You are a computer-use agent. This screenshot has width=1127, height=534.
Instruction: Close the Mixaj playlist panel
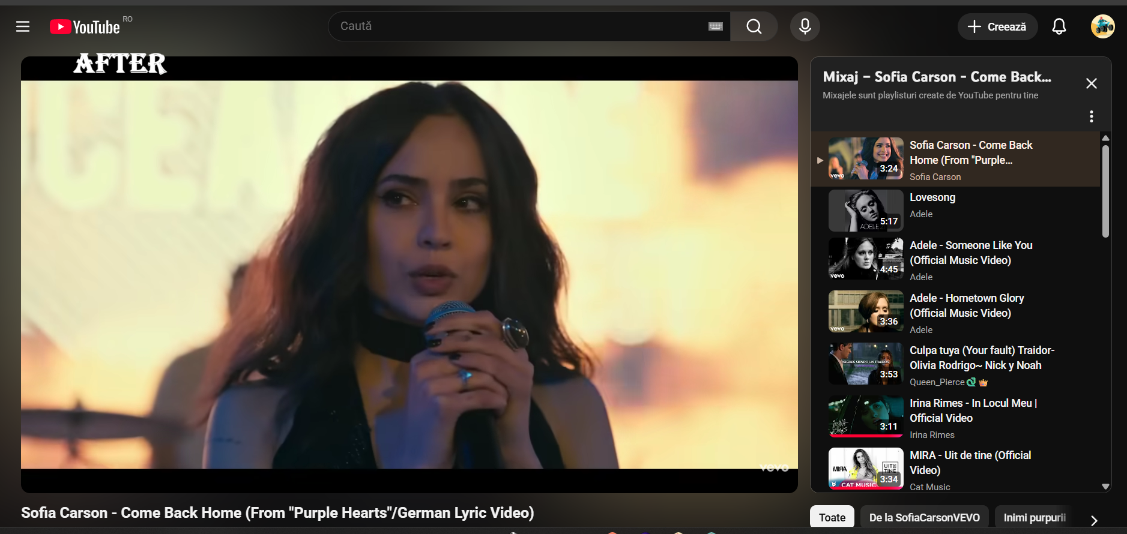[x=1092, y=83]
